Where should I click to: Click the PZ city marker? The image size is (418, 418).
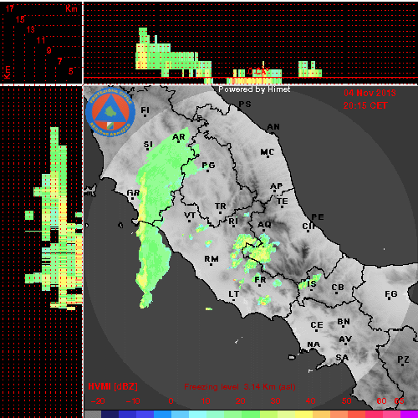pos(403,360)
